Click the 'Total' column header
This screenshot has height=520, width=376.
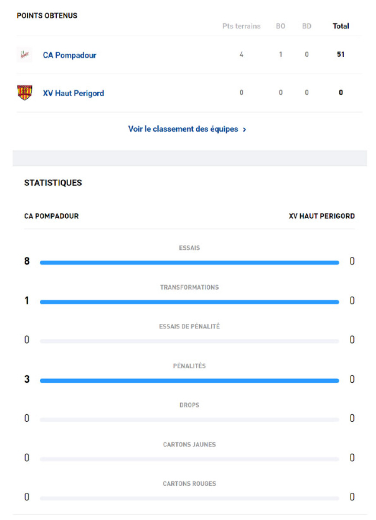(x=341, y=26)
